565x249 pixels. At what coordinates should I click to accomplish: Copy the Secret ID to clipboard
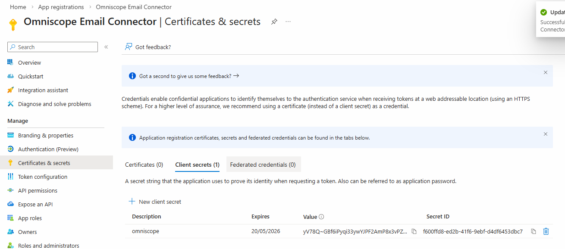(x=534, y=231)
